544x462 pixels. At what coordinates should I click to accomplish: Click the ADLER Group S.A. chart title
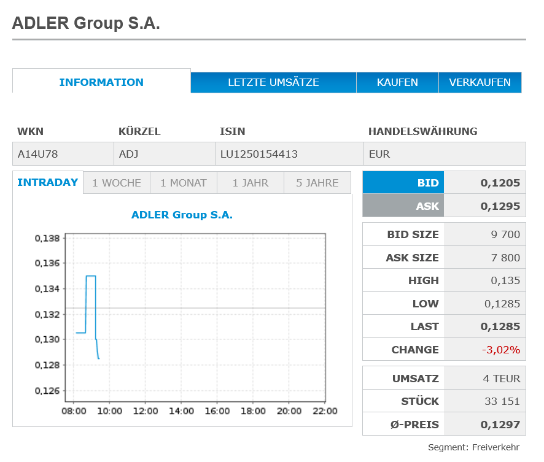click(x=182, y=215)
